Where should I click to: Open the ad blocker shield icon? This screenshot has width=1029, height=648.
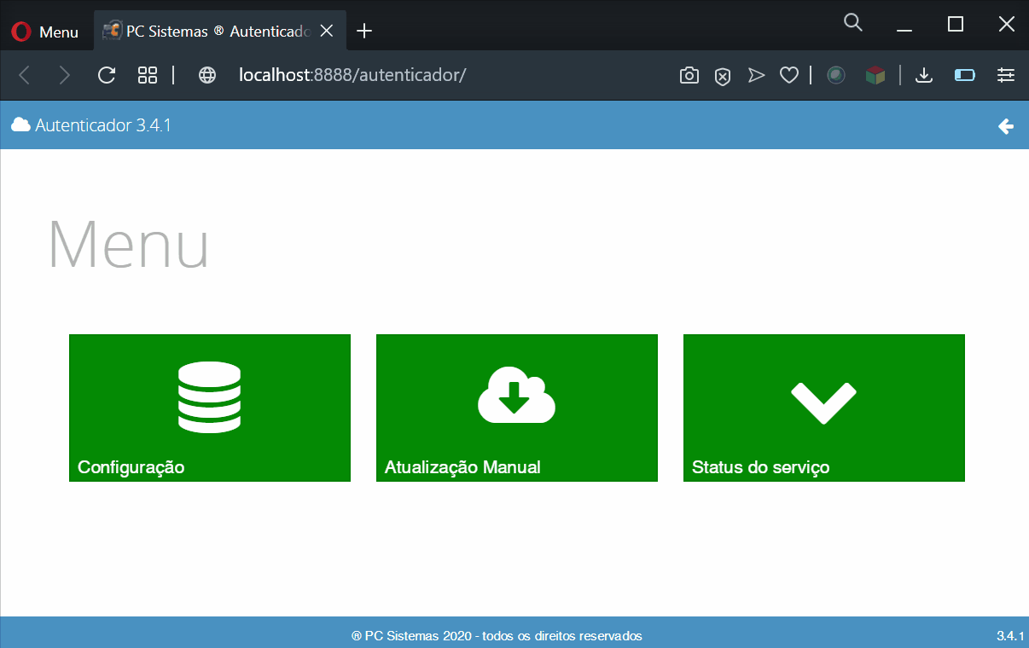723,76
